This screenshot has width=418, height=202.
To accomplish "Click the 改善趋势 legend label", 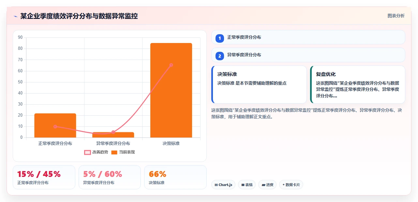I will pos(100,152).
